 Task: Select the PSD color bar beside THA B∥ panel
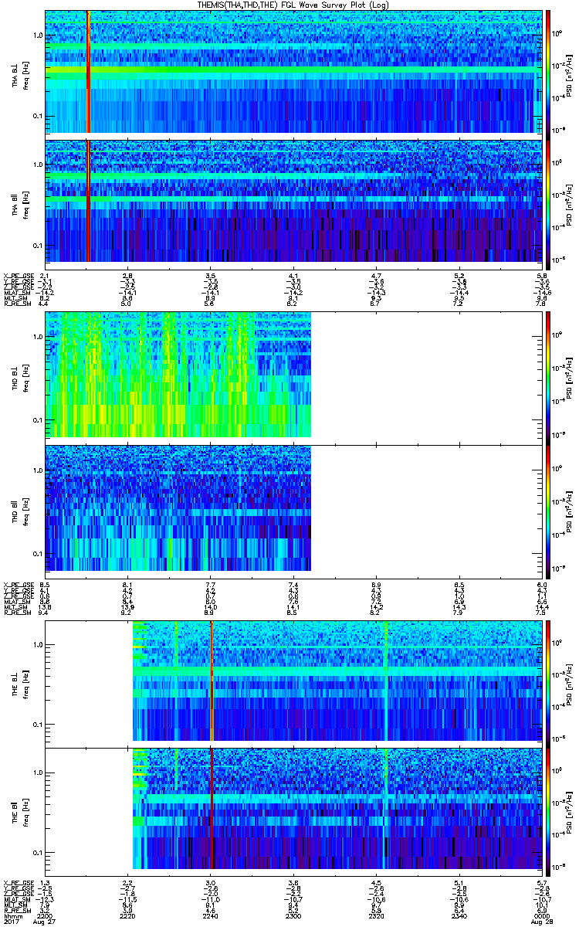click(x=548, y=201)
